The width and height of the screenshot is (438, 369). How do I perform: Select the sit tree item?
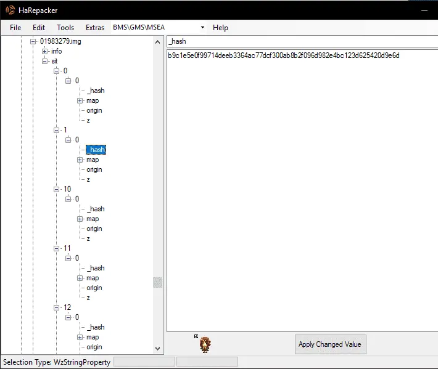coord(54,61)
